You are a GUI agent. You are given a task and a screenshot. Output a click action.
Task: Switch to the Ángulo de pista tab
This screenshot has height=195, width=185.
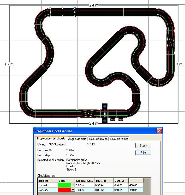click(77, 139)
